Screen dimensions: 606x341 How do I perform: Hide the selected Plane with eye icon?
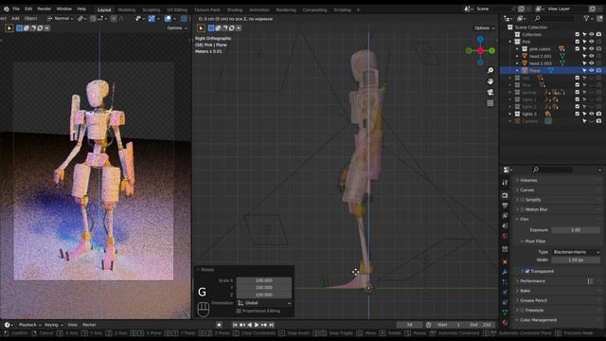[x=591, y=70]
